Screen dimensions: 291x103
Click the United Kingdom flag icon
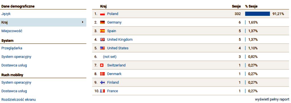pyautogui.click(x=102, y=39)
